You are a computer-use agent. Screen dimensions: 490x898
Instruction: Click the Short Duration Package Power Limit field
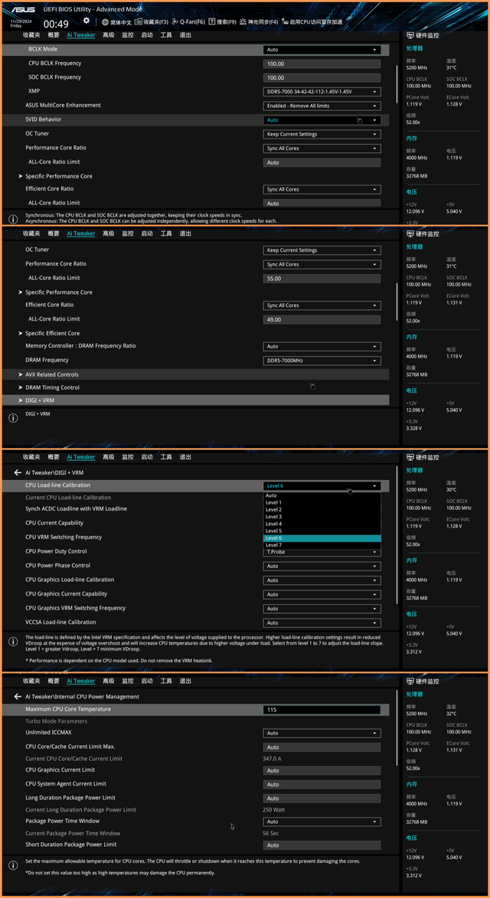322,845
